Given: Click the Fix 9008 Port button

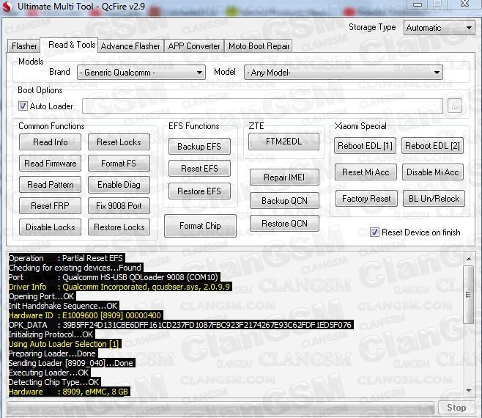Looking at the screenshot, I should pos(119,206).
